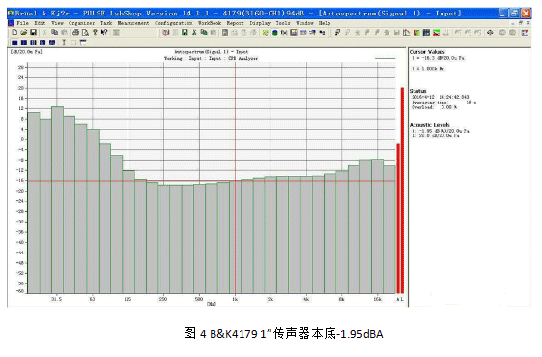
Task: Click the first blue window layout icon
Action: 14,43
